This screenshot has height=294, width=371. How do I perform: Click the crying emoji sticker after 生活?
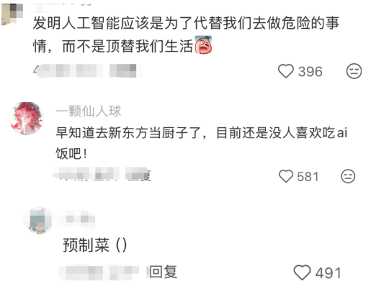[203, 45]
